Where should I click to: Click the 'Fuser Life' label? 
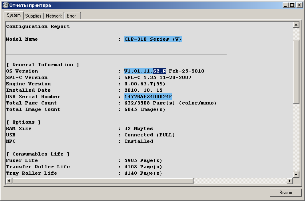pos(22,160)
